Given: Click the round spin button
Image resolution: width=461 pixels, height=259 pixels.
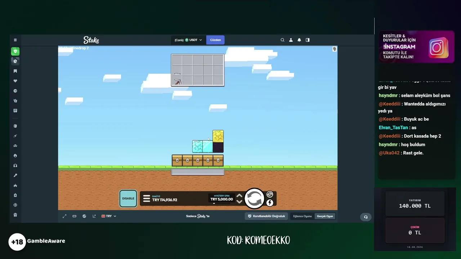Looking at the screenshot, I should (254, 199).
